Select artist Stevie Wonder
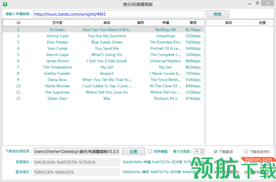 coord(58,86)
